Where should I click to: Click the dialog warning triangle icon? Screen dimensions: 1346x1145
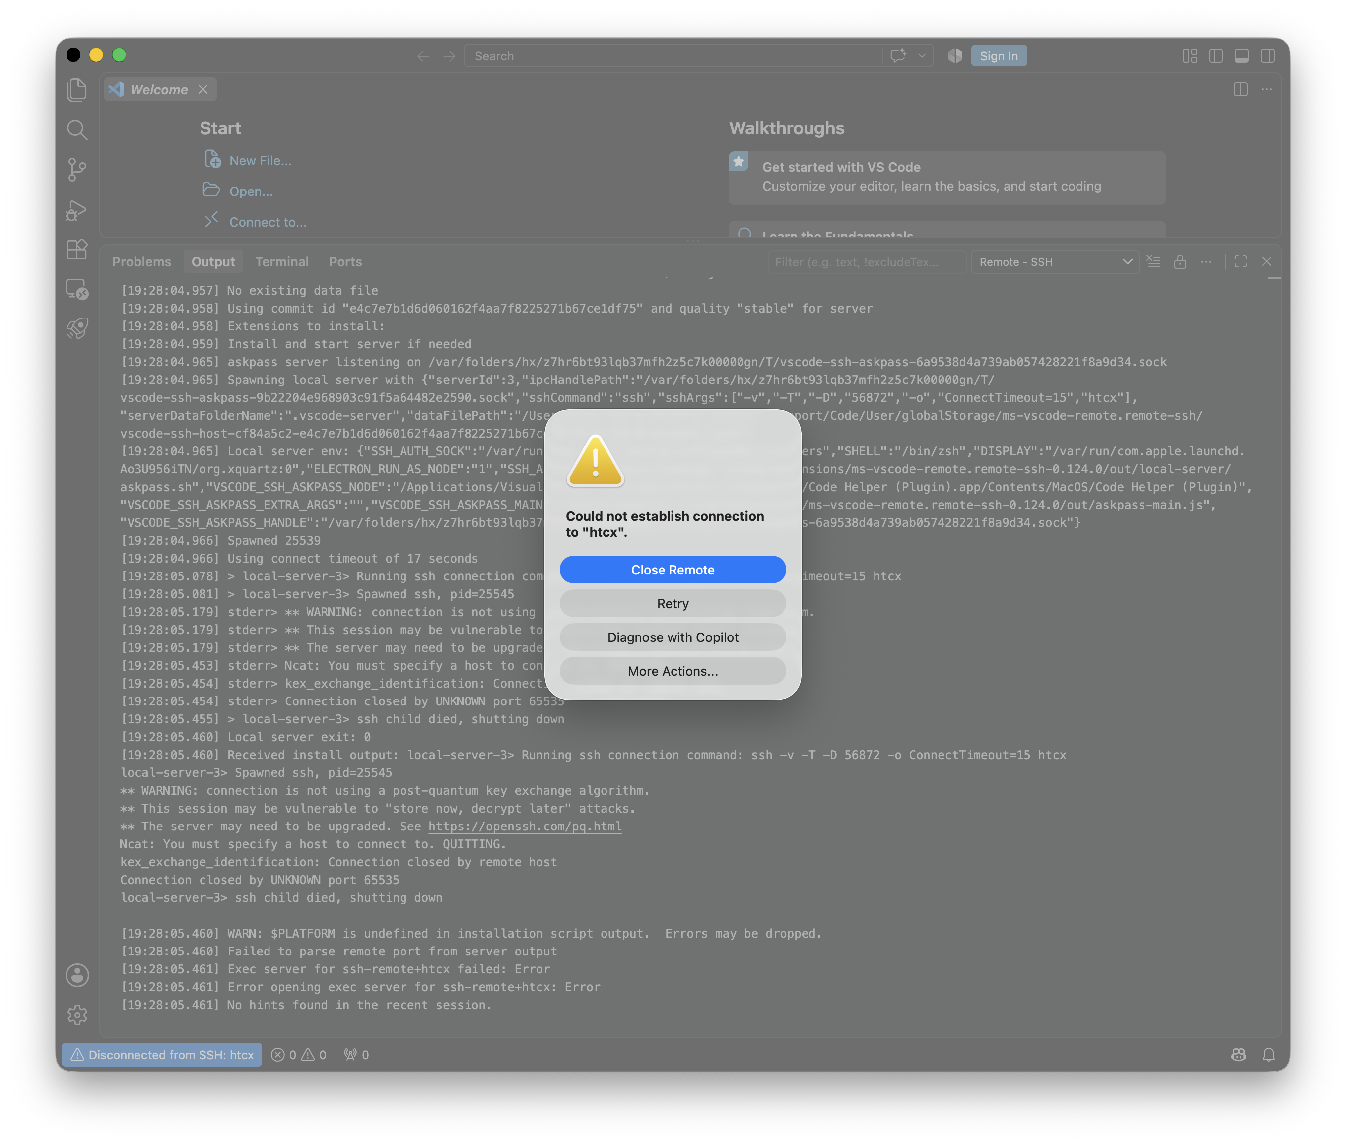point(596,460)
